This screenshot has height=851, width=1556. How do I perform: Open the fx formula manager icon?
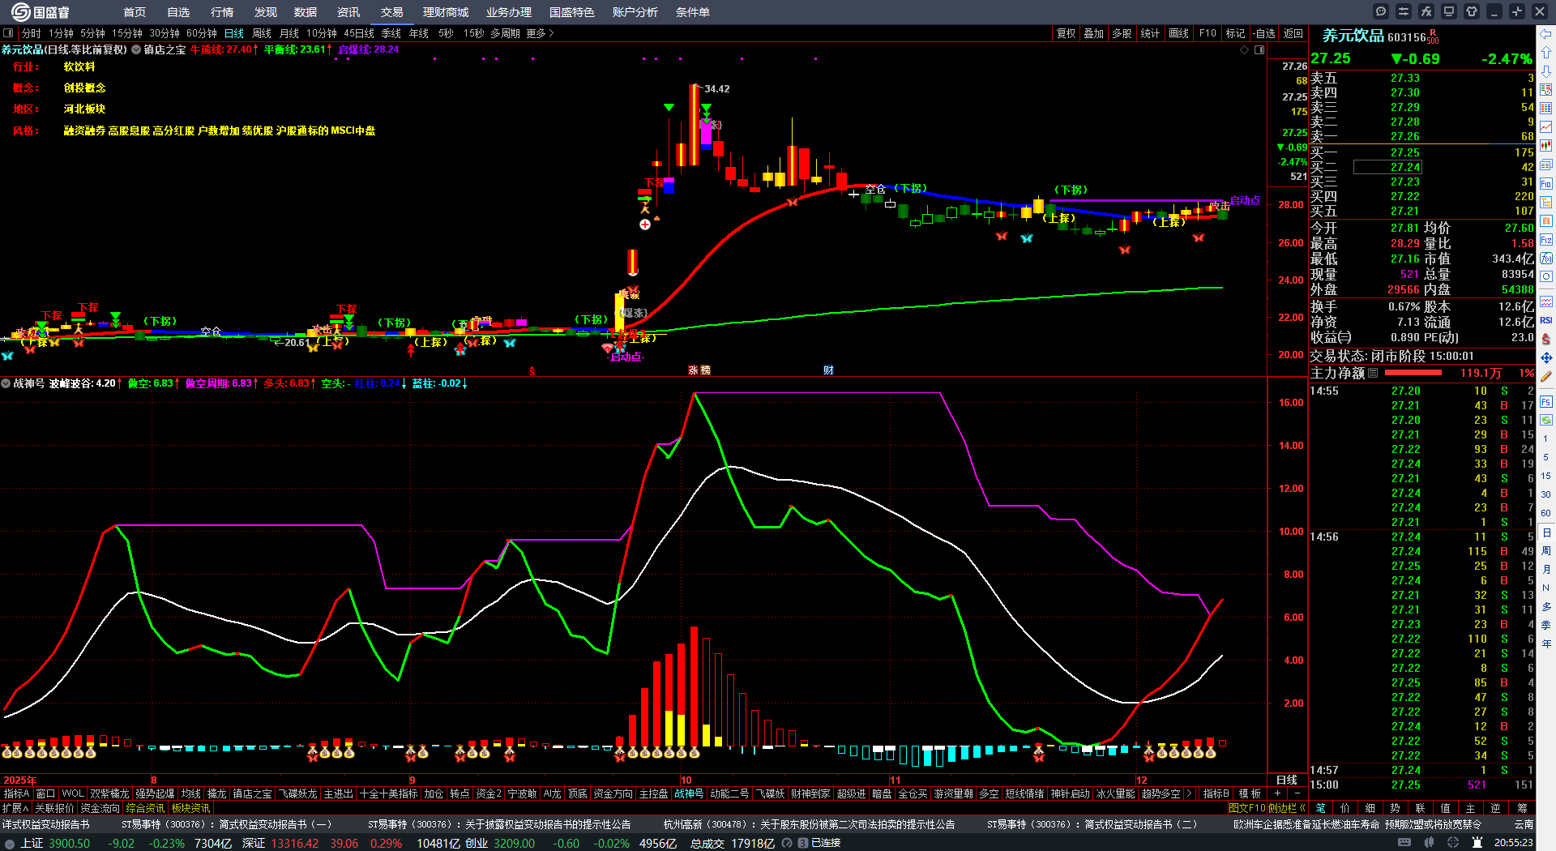pos(1426,11)
